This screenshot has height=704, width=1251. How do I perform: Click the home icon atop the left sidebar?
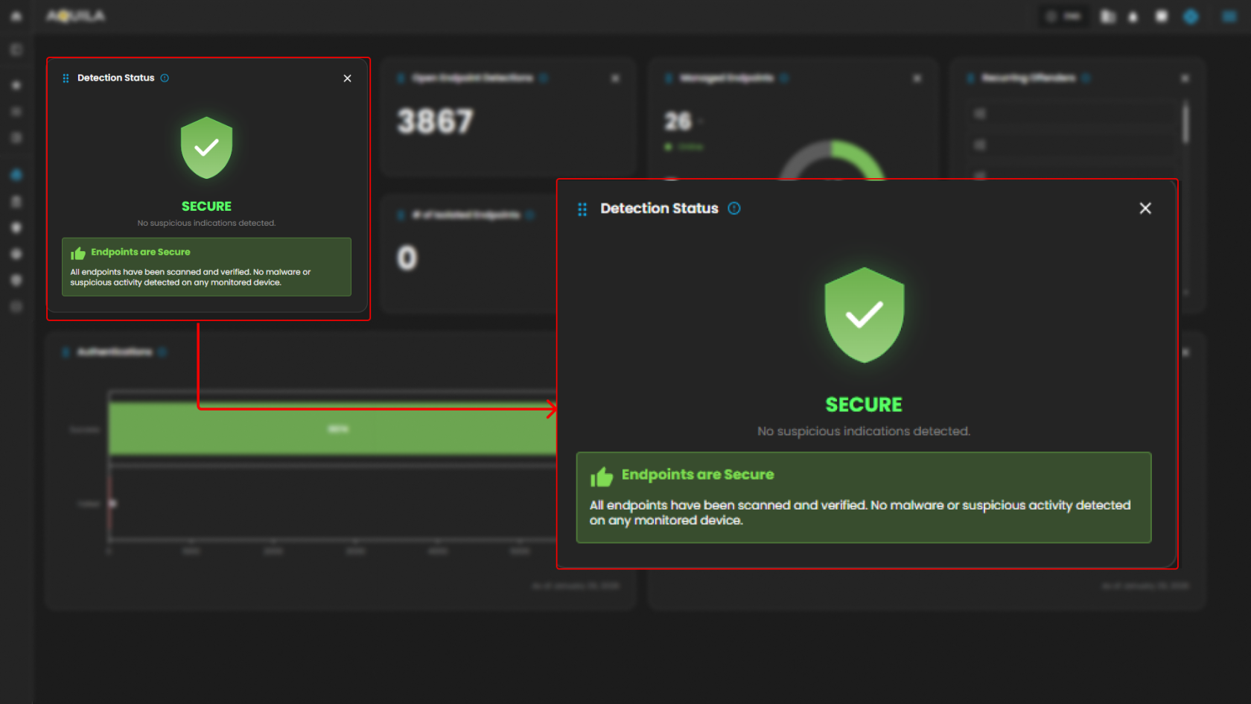coord(16,16)
